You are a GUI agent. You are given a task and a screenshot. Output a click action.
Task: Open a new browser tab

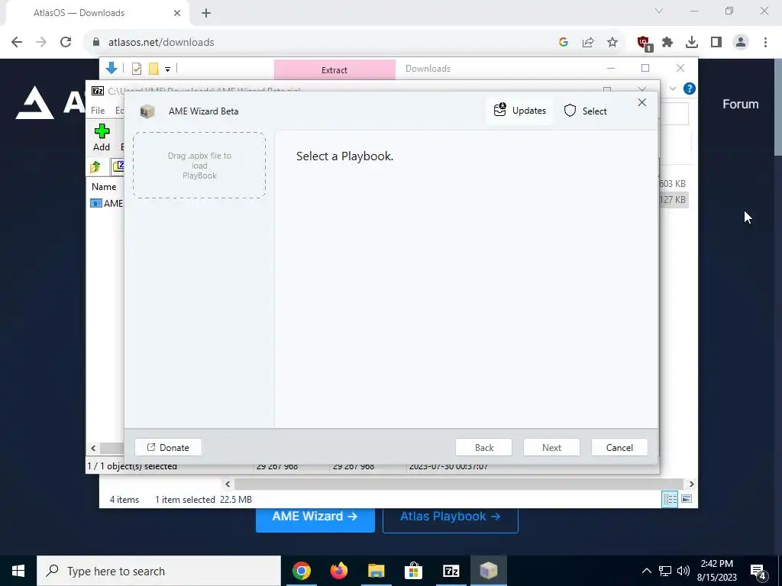pos(206,13)
